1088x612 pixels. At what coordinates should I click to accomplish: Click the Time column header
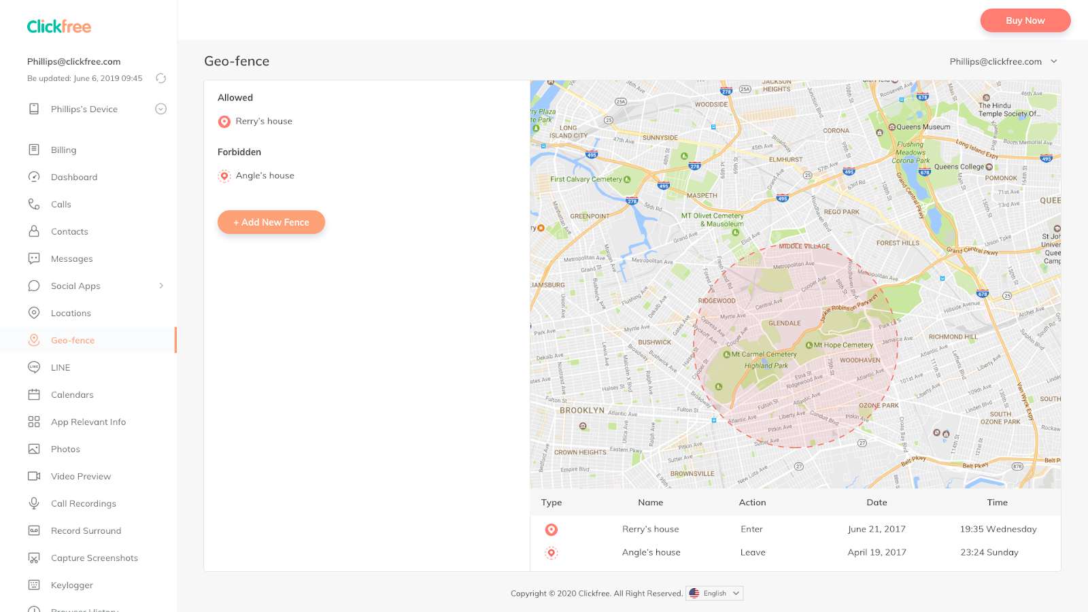[x=998, y=503]
